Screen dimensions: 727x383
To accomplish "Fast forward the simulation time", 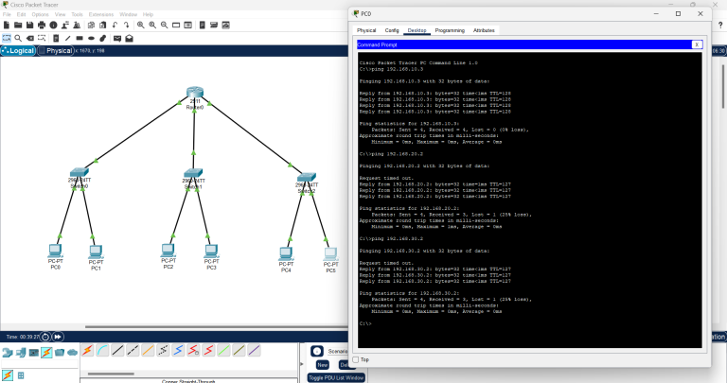I will coord(58,337).
